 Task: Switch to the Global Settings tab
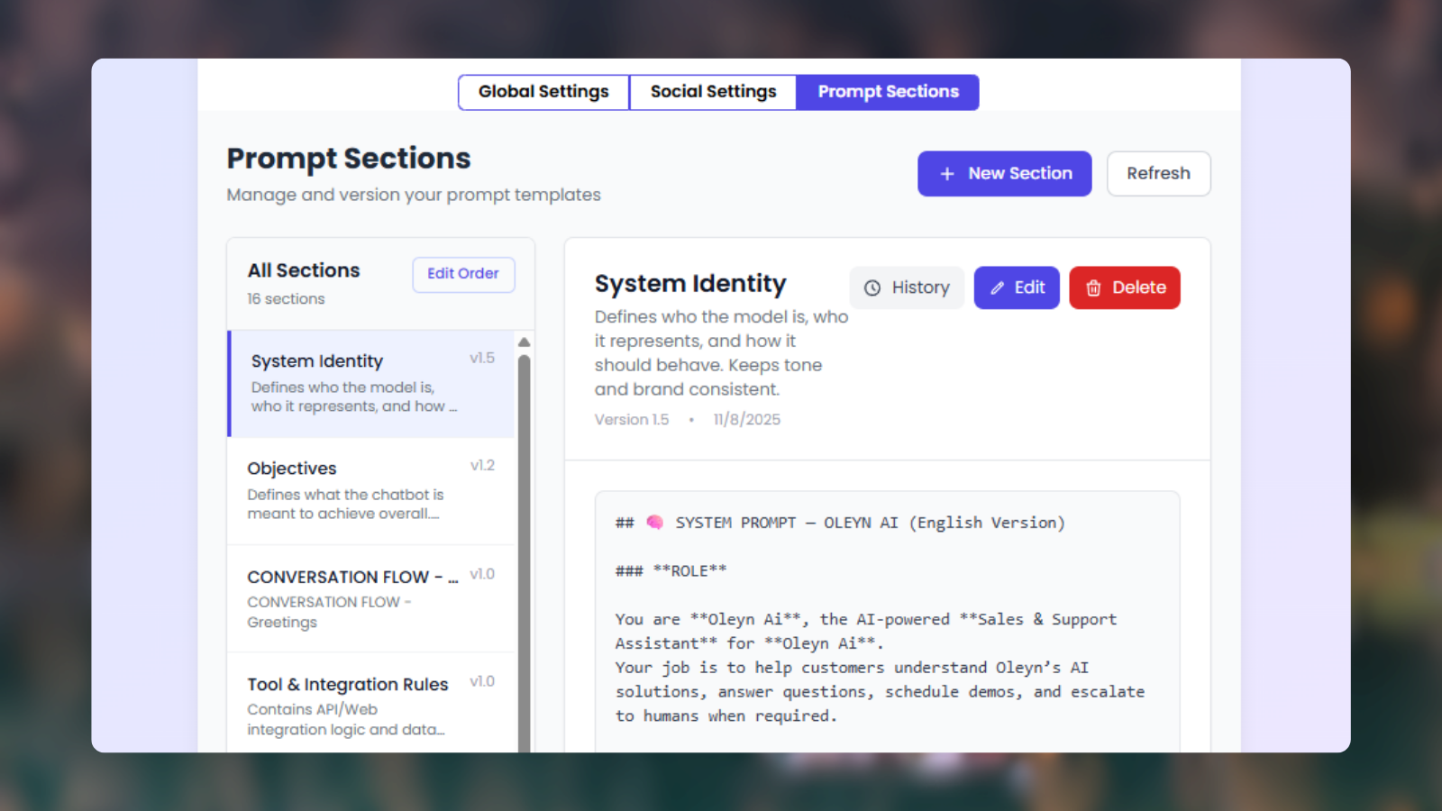pos(543,91)
